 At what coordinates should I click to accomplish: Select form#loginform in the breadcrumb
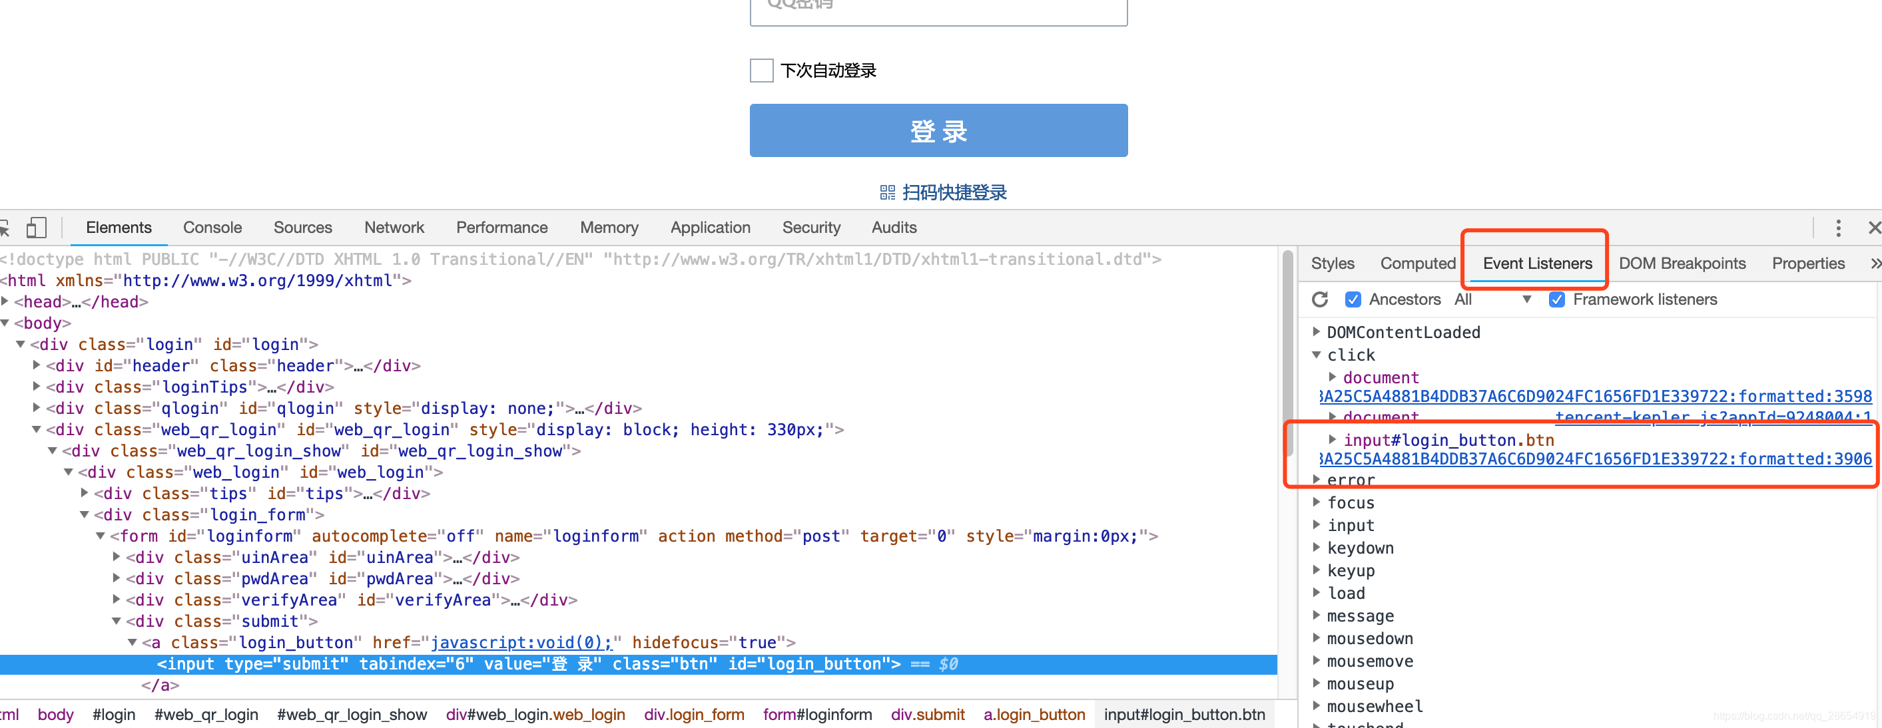[817, 714]
